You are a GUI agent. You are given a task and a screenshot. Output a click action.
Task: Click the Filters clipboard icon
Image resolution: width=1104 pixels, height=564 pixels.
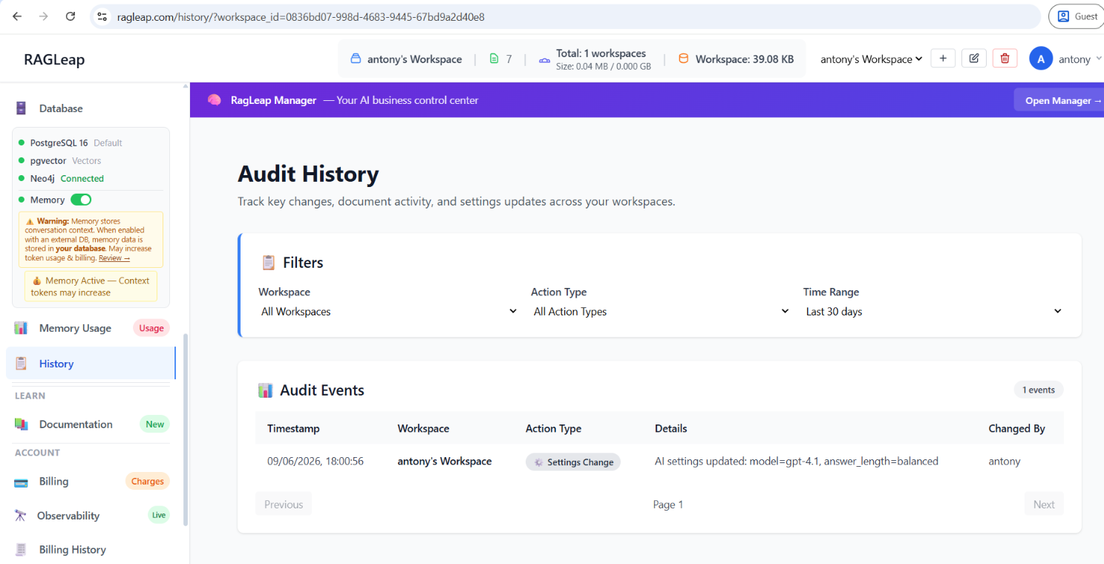pyautogui.click(x=269, y=263)
